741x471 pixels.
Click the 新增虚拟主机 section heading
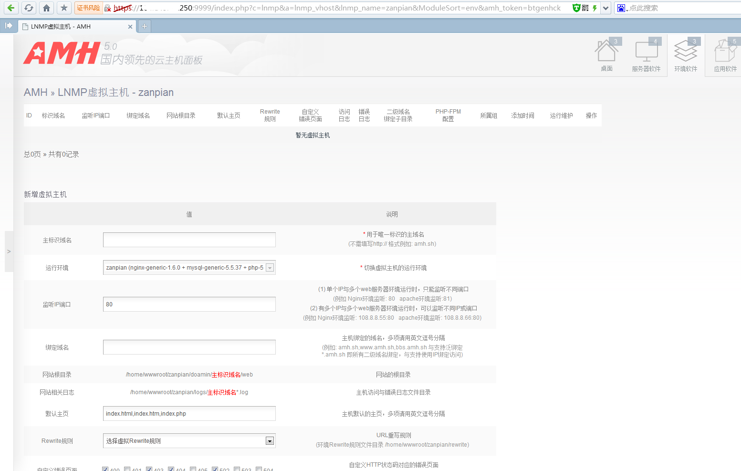45,194
